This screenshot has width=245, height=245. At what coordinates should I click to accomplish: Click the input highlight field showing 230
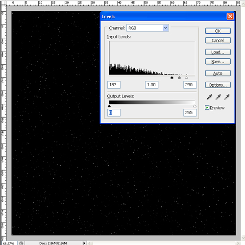coord(190,85)
